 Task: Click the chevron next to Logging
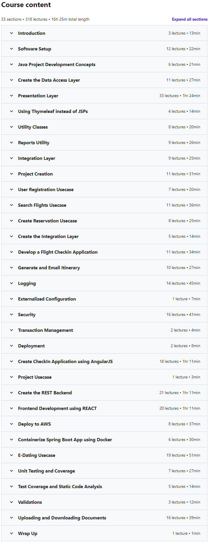(x=11, y=283)
